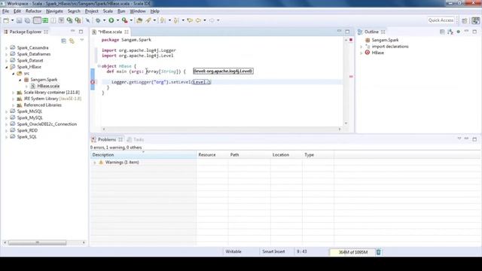Open the Refactor menu

click(x=33, y=11)
